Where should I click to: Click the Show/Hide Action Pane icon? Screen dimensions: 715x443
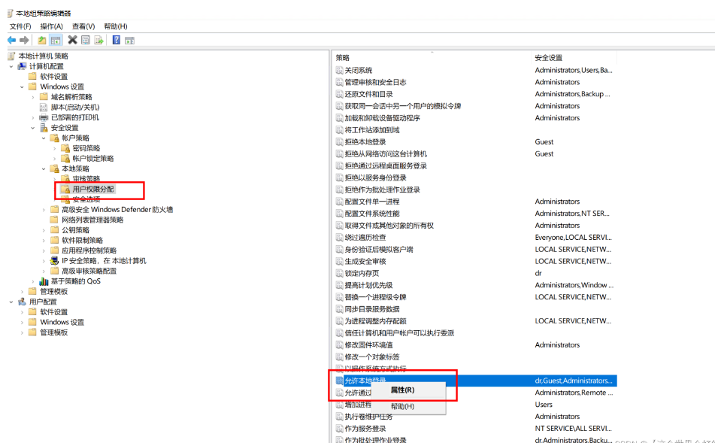[x=129, y=40]
